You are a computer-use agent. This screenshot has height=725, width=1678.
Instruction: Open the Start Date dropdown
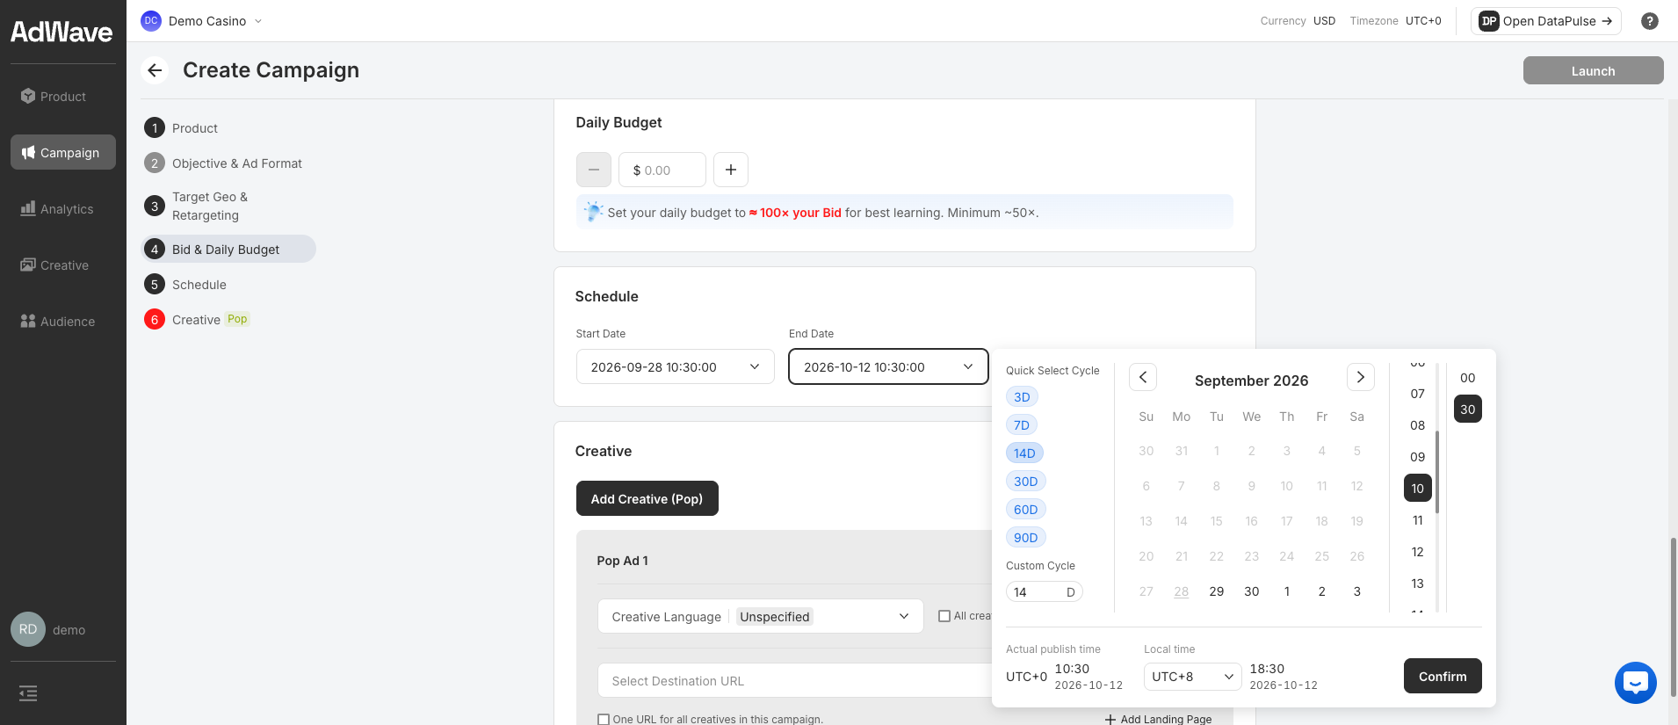pos(676,367)
